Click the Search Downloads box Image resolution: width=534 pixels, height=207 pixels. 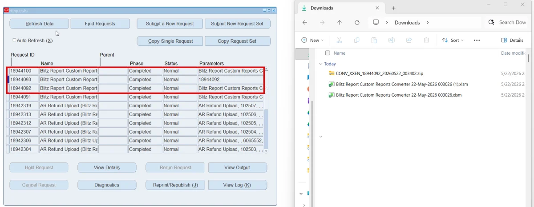[506, 22]
